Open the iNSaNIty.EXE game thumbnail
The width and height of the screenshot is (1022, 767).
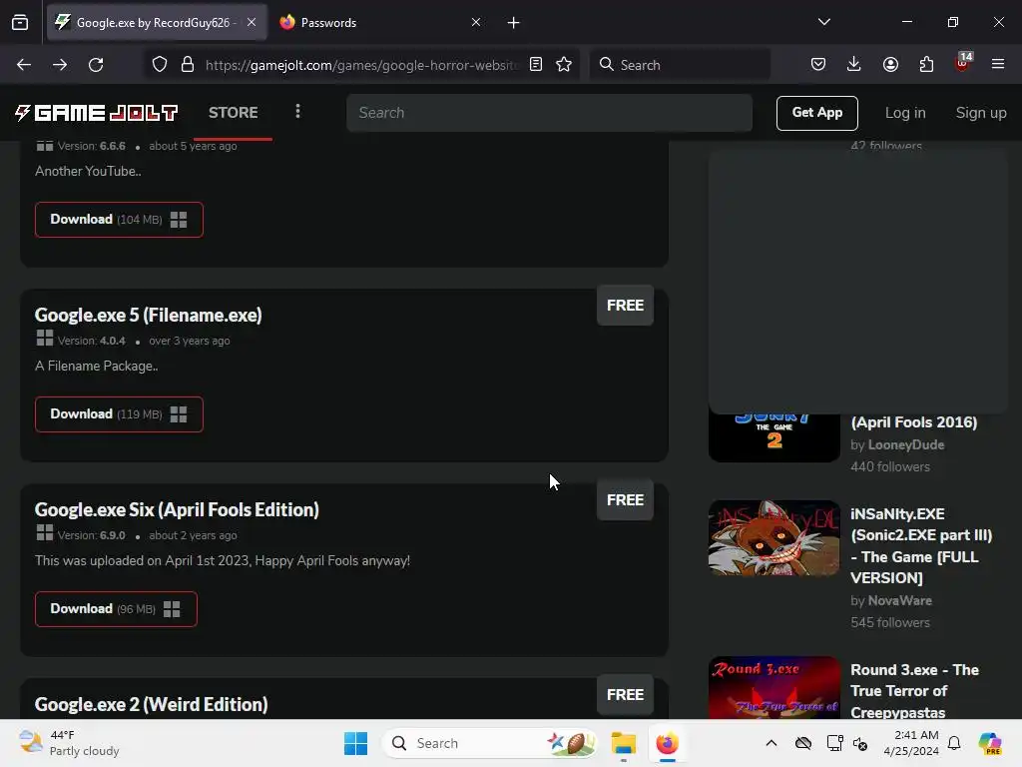point(774,538)
